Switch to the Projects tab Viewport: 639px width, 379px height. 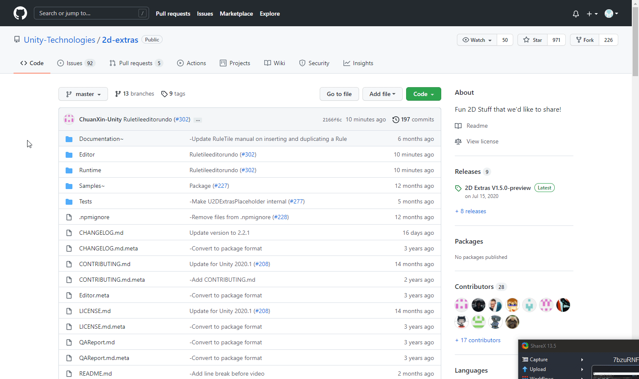pos(235,63)
